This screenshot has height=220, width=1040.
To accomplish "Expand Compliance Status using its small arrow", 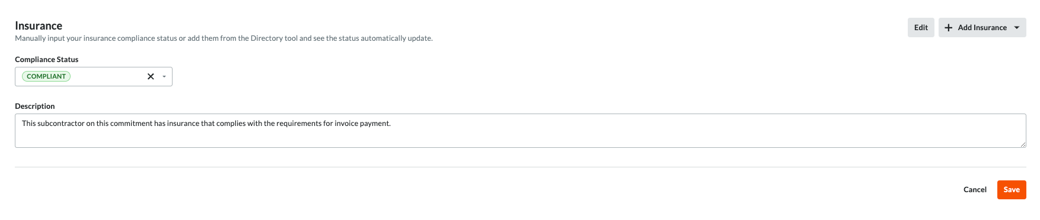I will coord(164,76).
